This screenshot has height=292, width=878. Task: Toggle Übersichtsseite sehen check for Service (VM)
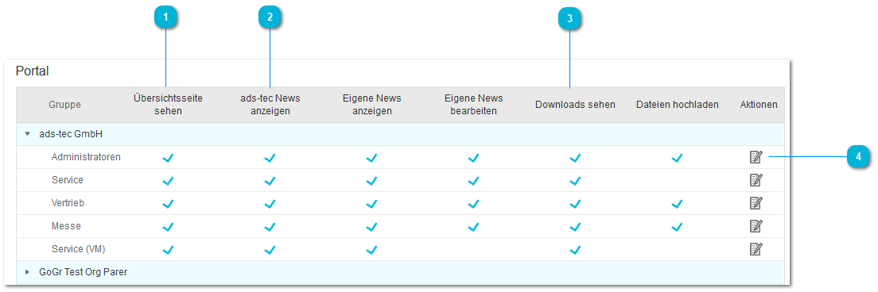(x=168, y=250)
